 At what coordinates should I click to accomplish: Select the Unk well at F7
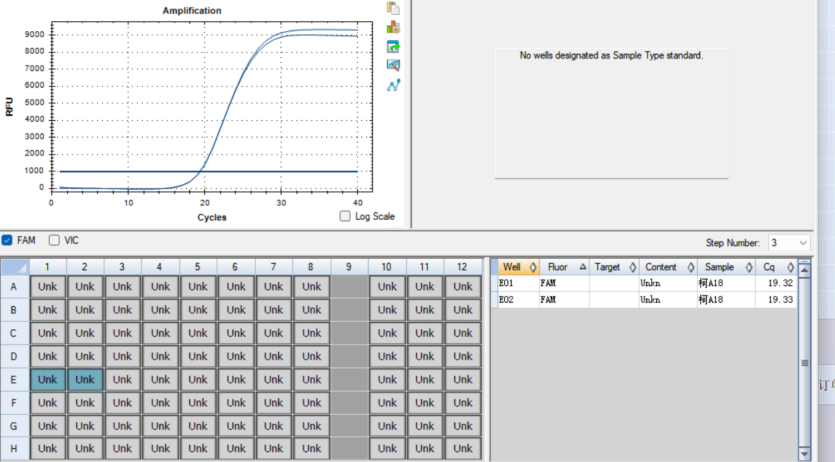point(274,403)
